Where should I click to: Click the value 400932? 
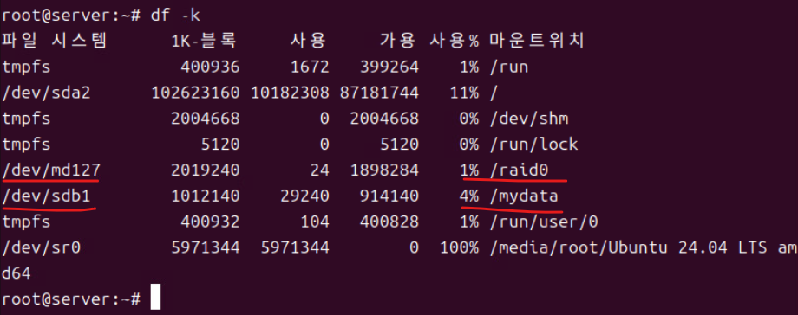tap(210, 222)
